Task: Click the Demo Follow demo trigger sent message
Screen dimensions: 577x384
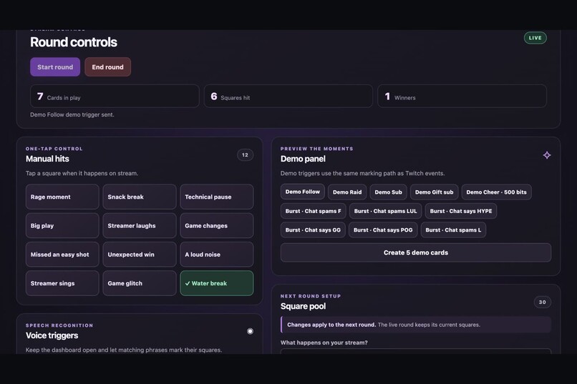Action: pyautogui.click(x=72, y=114)
